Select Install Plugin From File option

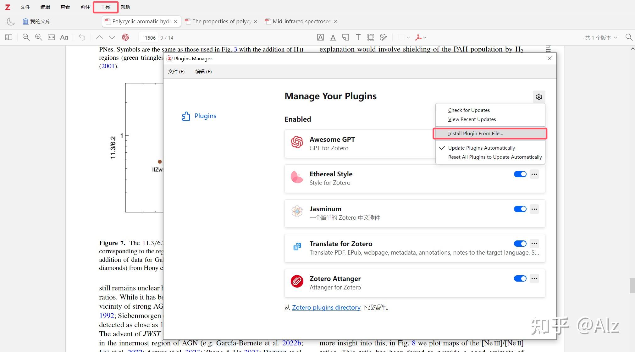click(x=476, y=133)
